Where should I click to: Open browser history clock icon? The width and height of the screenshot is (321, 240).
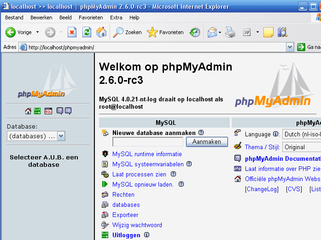click(195, 32)
